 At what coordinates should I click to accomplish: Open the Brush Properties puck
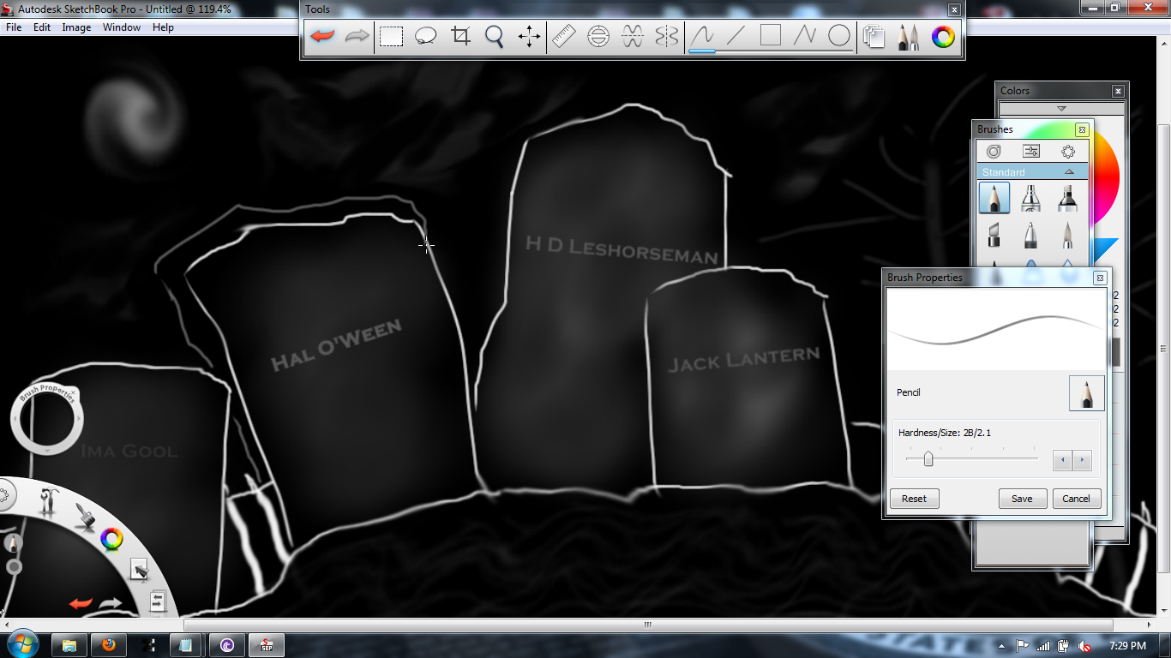pos(47,419)
